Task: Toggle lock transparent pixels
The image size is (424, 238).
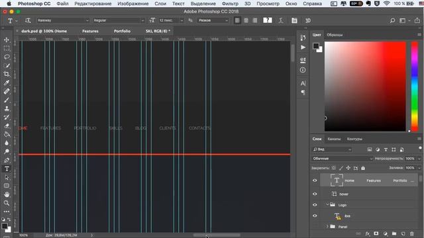Action: pos(334,168)
